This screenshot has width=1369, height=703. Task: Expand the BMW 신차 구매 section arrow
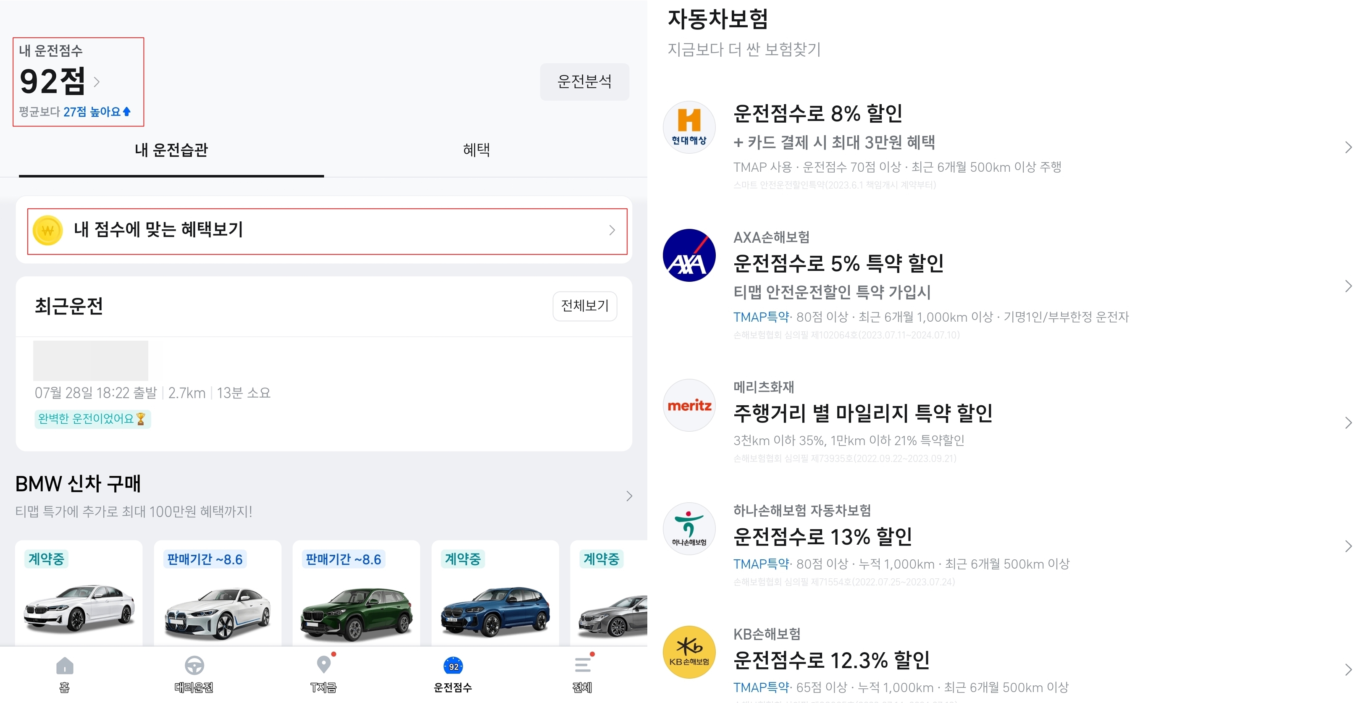click(x=629, y=496)
